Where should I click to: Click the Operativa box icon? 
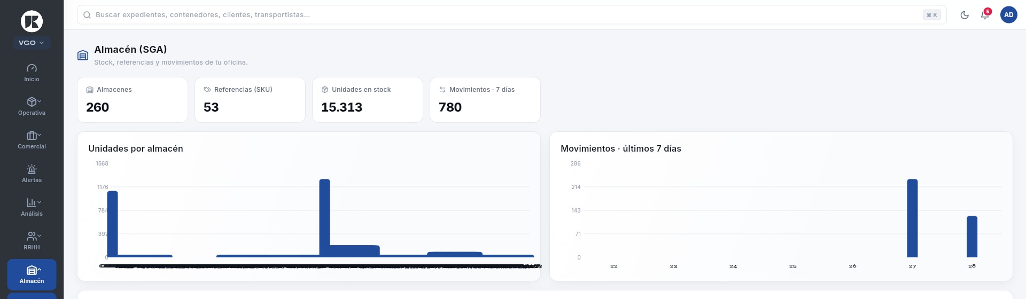click(x=32, y=101)
